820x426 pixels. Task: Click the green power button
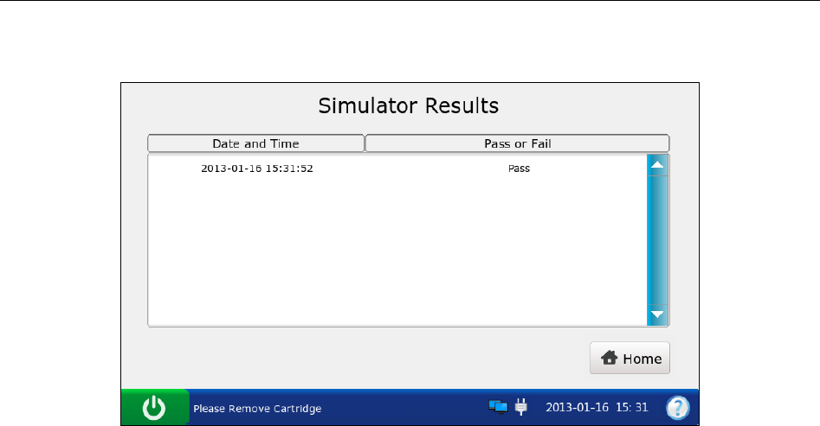155,407
